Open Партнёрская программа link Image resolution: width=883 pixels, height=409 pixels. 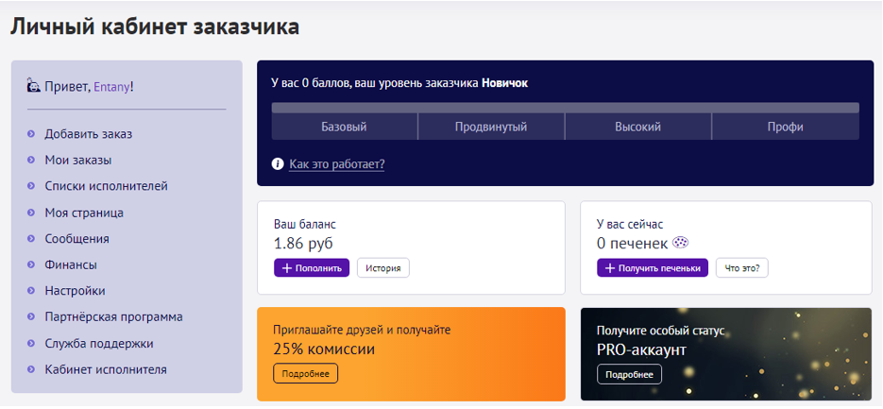[x=113, y=316]
